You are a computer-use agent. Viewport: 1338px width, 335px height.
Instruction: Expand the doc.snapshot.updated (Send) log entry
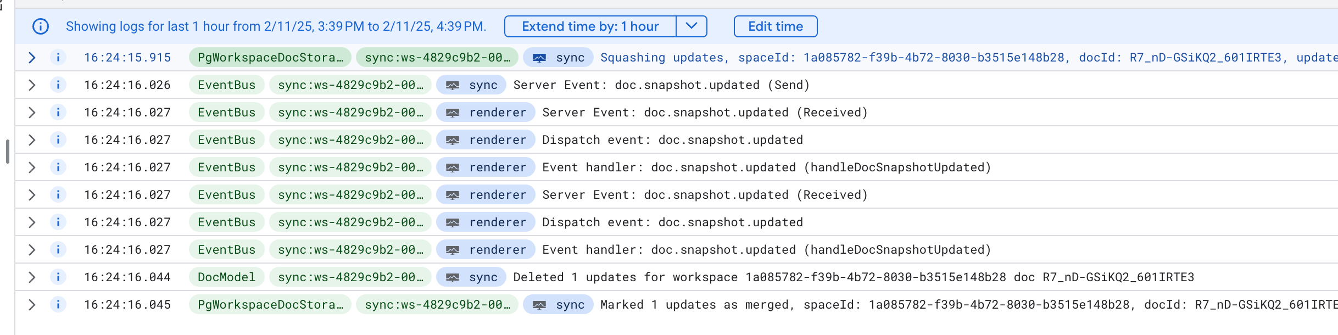[32, 85]
